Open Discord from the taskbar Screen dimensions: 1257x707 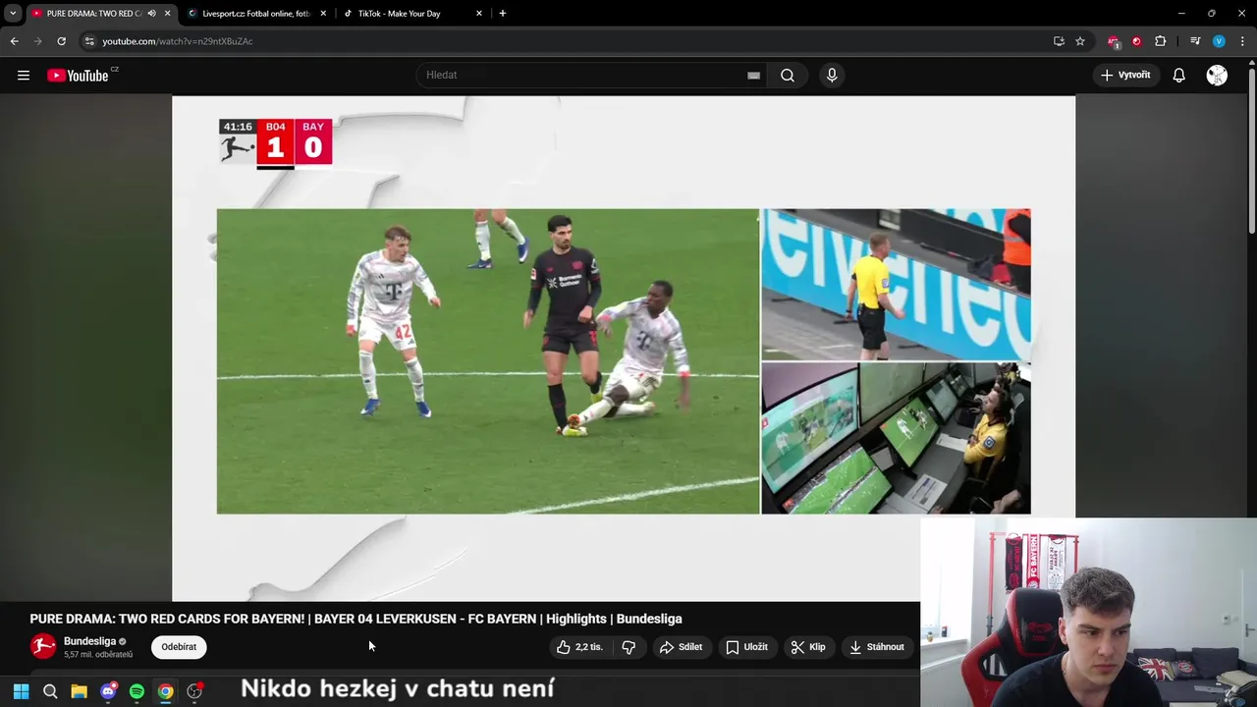pos(108,691)
